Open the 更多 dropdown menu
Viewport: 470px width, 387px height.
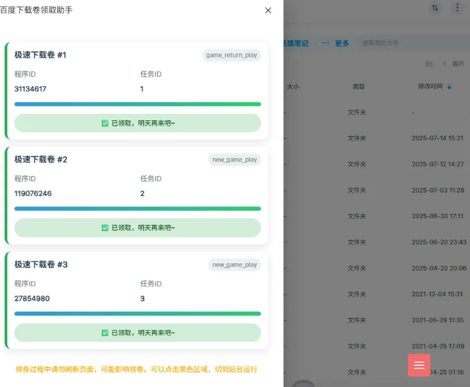click(342, 43)
